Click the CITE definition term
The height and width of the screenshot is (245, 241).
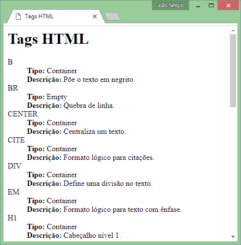(x=16, y=140)
